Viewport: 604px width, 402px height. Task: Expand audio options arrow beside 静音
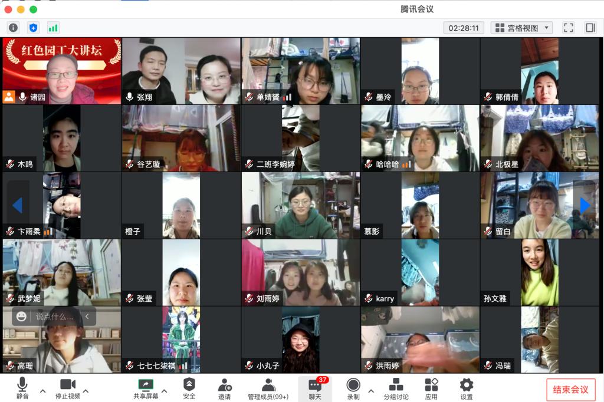click(x=42, y=391)
